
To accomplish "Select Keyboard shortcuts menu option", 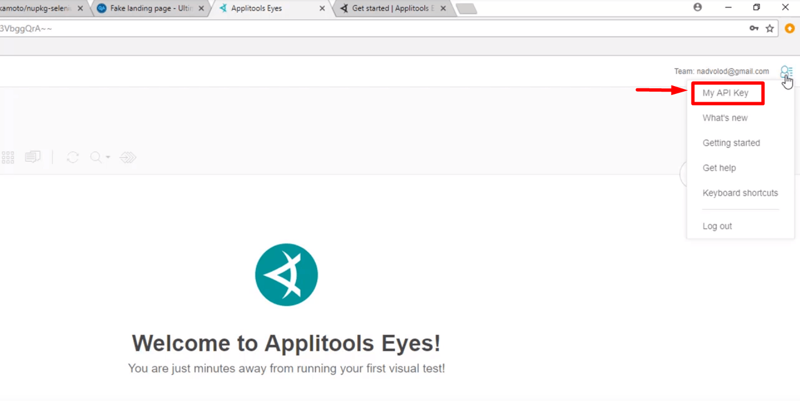I will click(740, 193).
